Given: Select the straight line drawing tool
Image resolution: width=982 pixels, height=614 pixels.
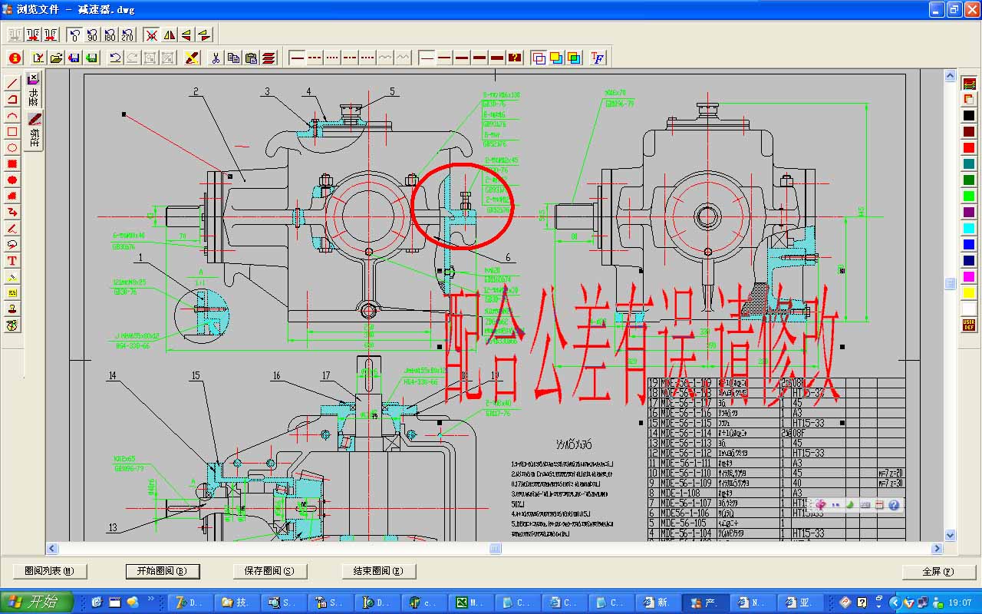Looking at the screenshot, I should (x=12, y=83).
